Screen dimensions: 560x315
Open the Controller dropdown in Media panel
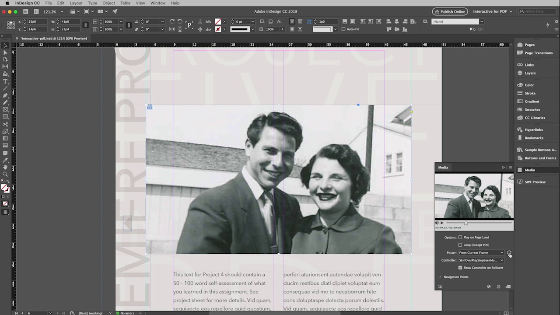[481, 260]
